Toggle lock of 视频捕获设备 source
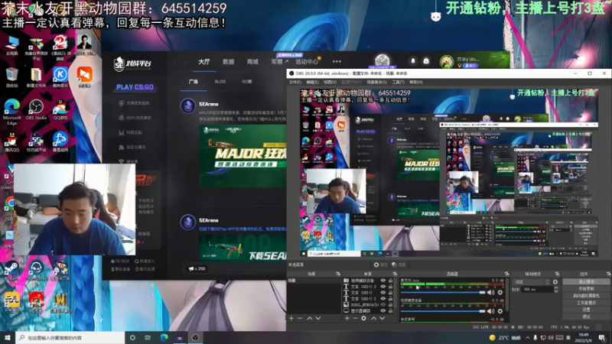Image resolution: width=612 pixels, height=344 pixels. [x=390, y=281]
